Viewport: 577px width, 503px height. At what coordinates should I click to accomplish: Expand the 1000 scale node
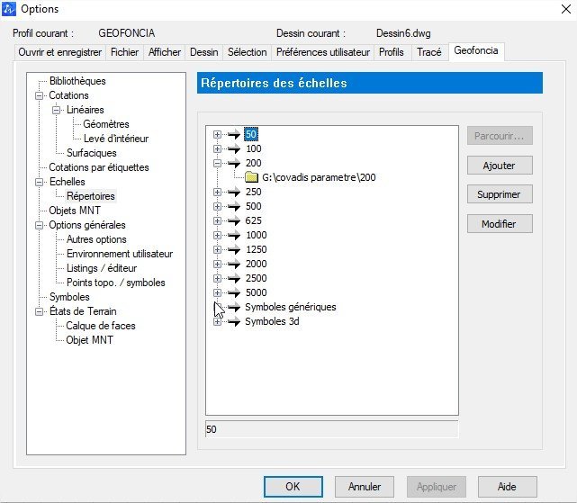pyautogui.click(x=217, y=235)
